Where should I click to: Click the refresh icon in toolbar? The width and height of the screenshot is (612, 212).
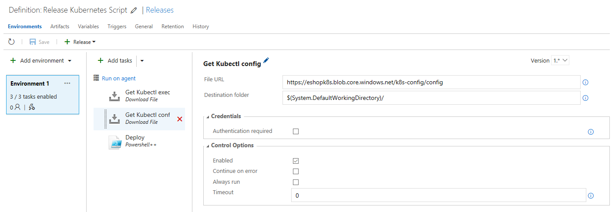point(12,42)
